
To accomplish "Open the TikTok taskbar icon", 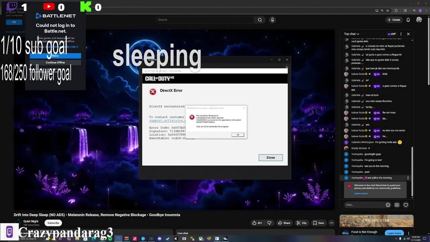I will pos(135,239).
